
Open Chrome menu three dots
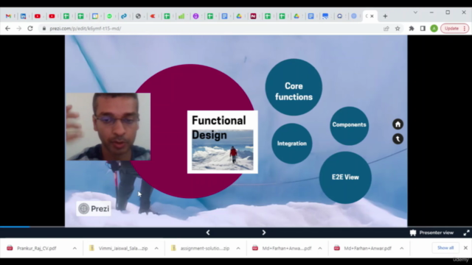[465, 28]
